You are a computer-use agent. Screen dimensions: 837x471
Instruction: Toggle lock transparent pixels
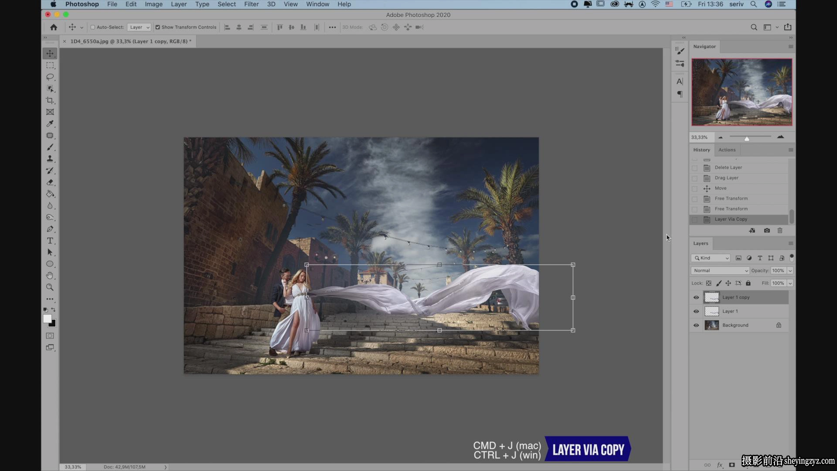(709, 283)
